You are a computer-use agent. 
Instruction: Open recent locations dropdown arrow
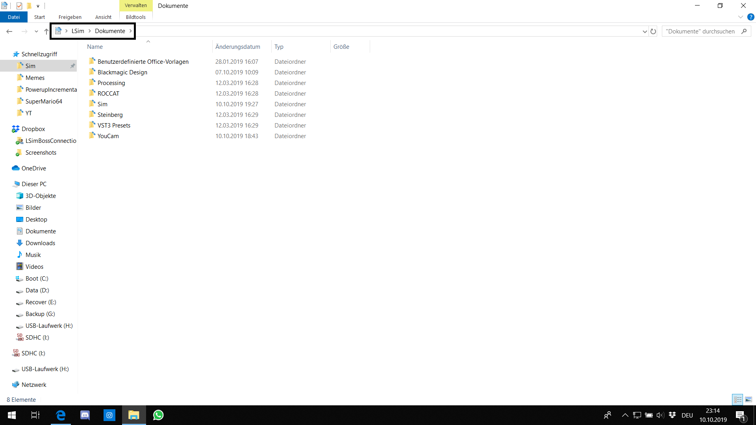click(x=36, y=31)
